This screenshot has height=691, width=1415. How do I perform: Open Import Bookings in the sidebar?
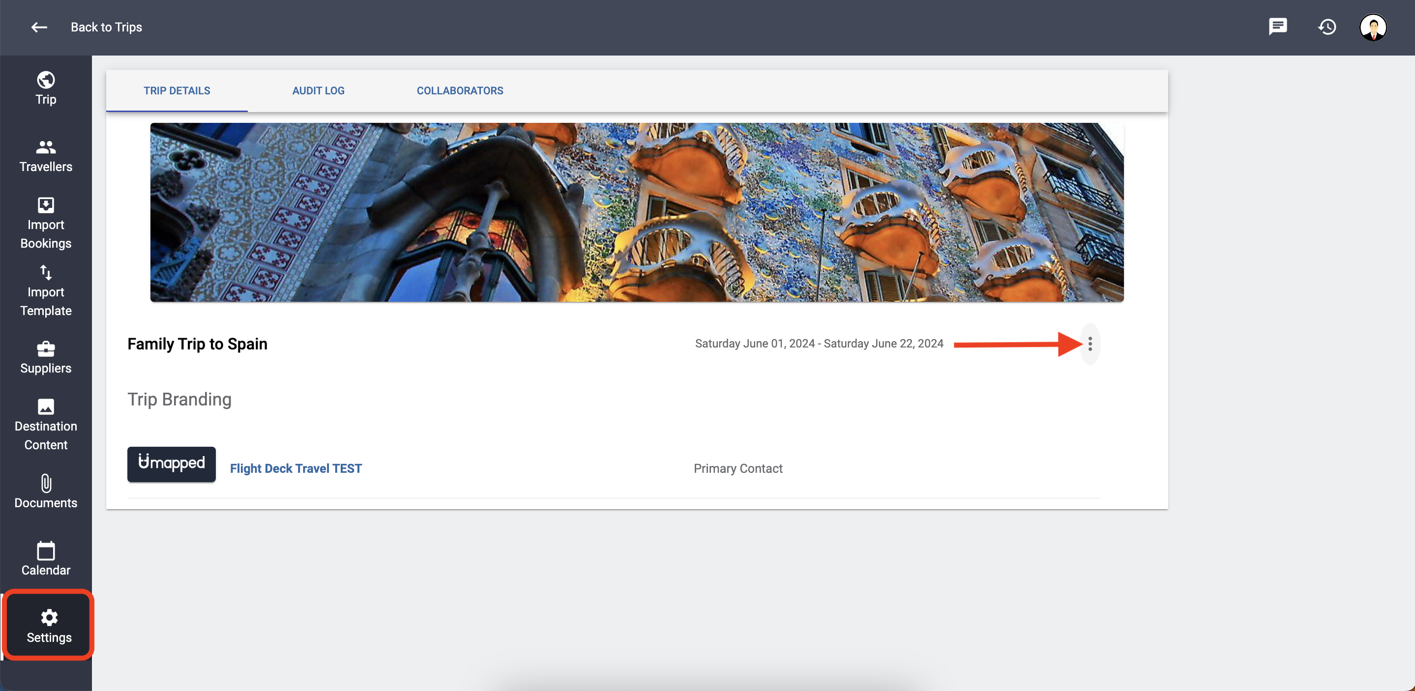(x=46, y=224)
